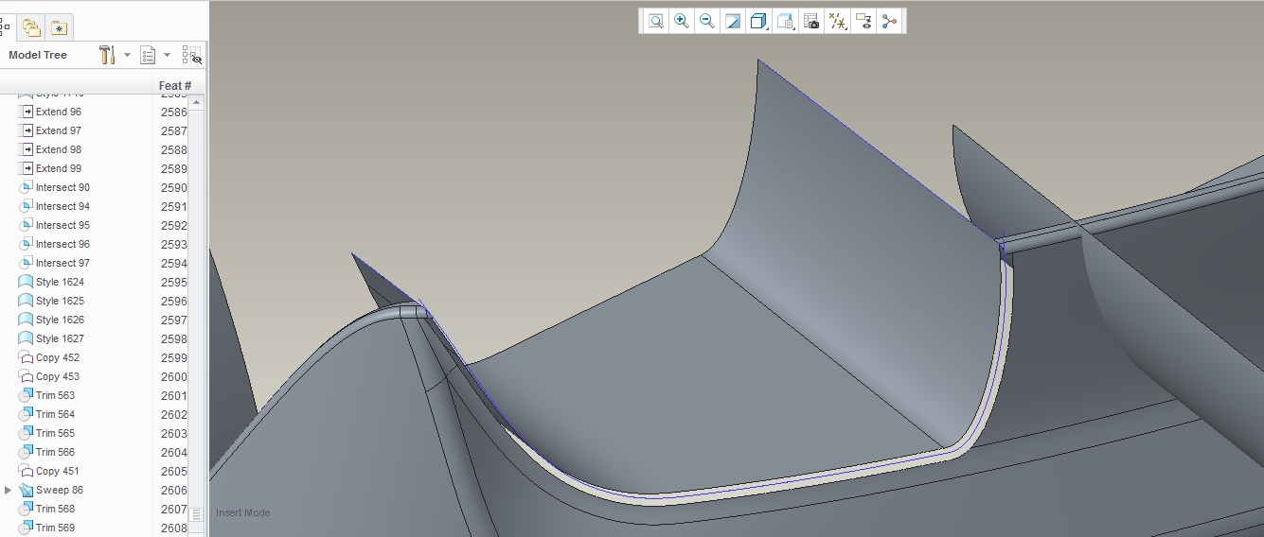Open the Model Tree Settings hammer icon
Viewport: 1264px width, 537px height.
[107, 55]
